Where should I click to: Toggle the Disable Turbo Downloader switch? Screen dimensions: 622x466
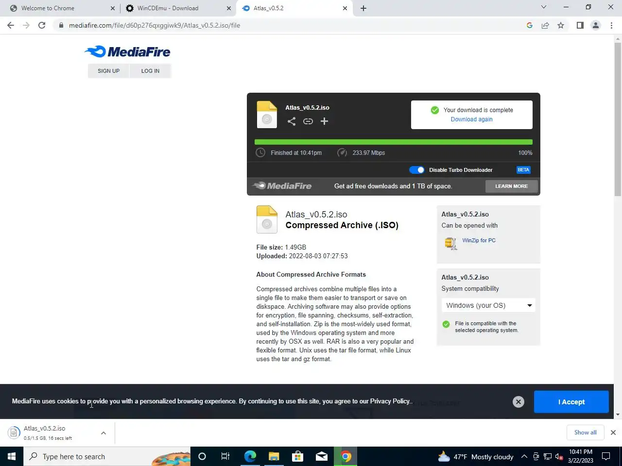pyautogui.click(x=417, y=170)
